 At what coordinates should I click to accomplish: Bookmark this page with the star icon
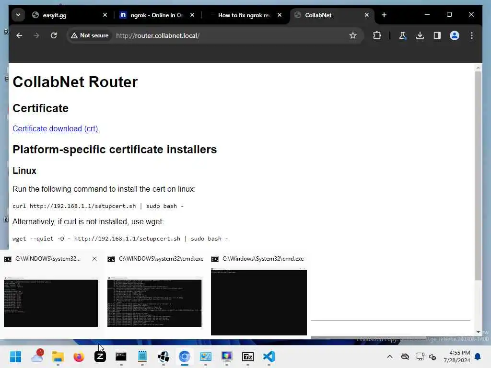pos(353,35)
